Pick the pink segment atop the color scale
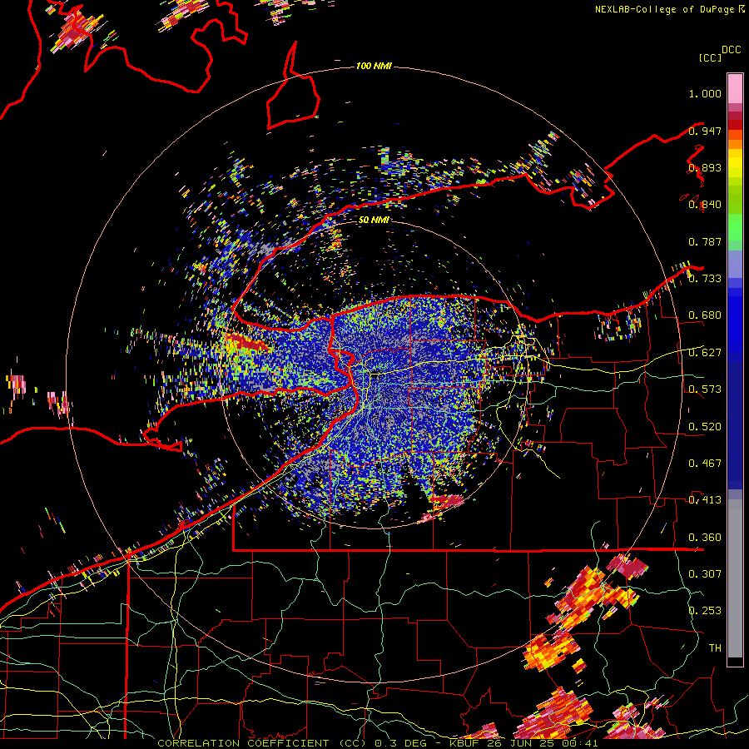Screen dimensions: 749x749 pos(735,88)
